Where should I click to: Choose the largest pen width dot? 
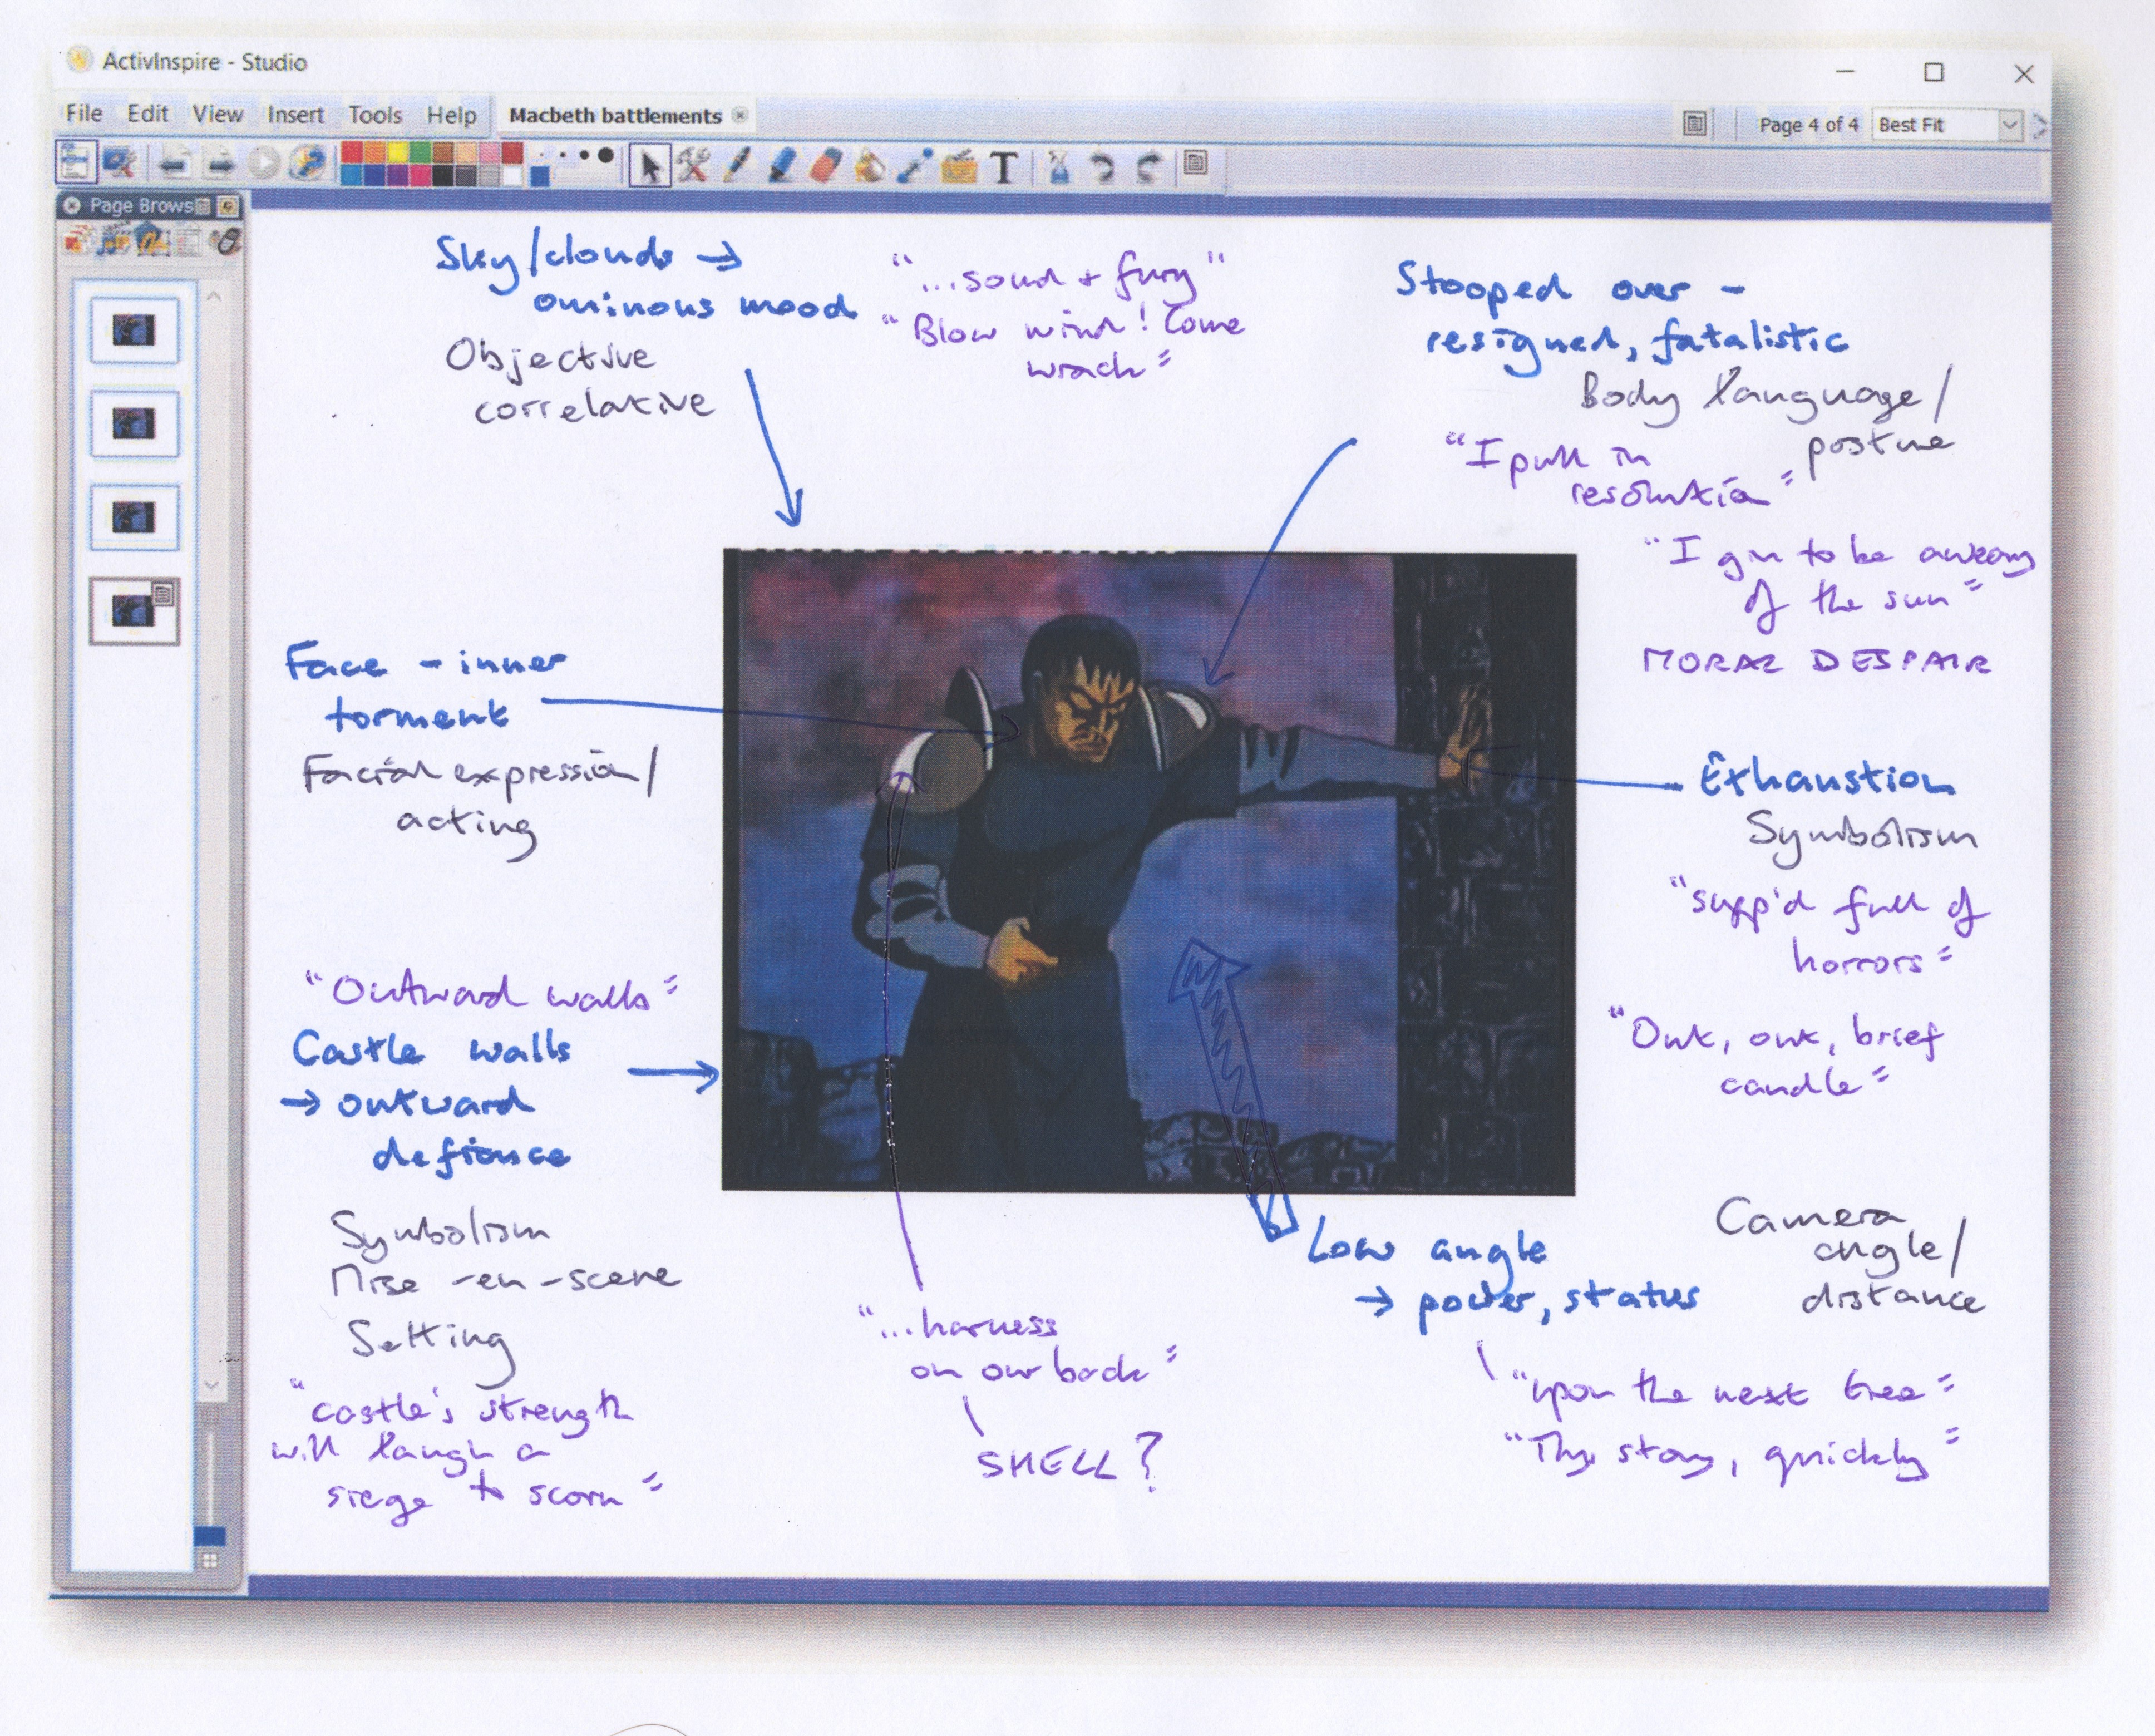pos(605,155)
